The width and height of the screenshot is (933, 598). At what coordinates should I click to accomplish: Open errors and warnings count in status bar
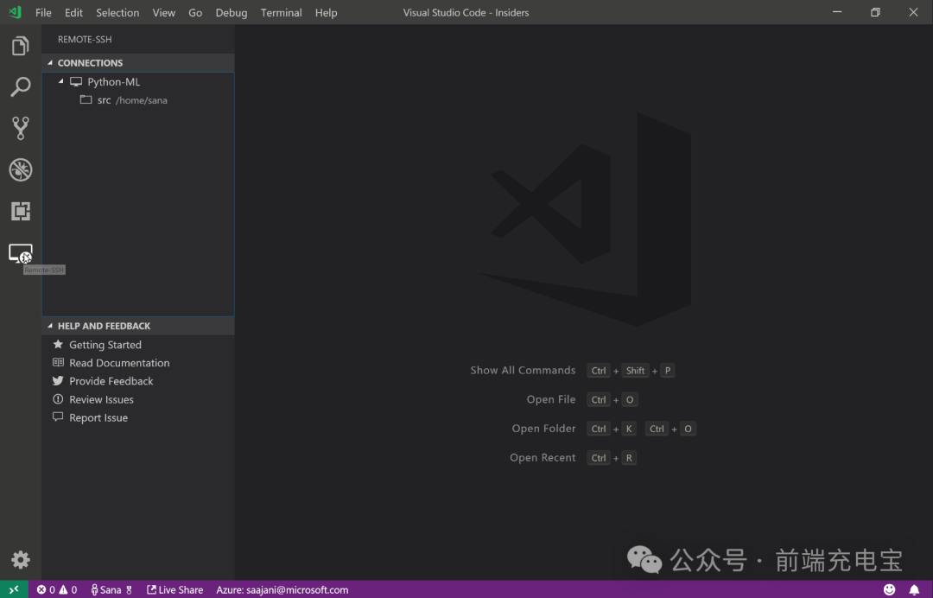coord(56,589)
